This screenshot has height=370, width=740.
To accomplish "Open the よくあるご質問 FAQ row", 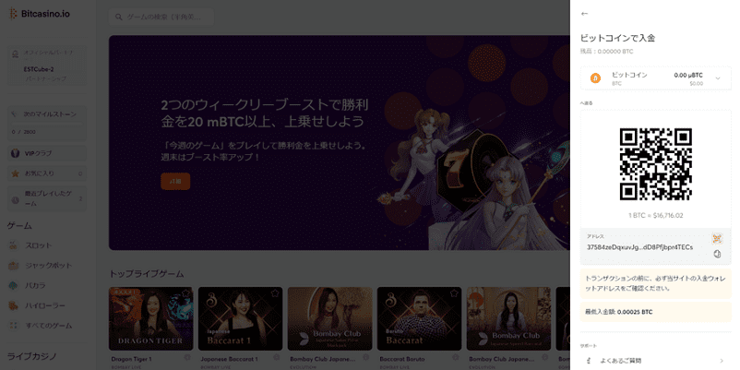I will [x=655, y=361].
